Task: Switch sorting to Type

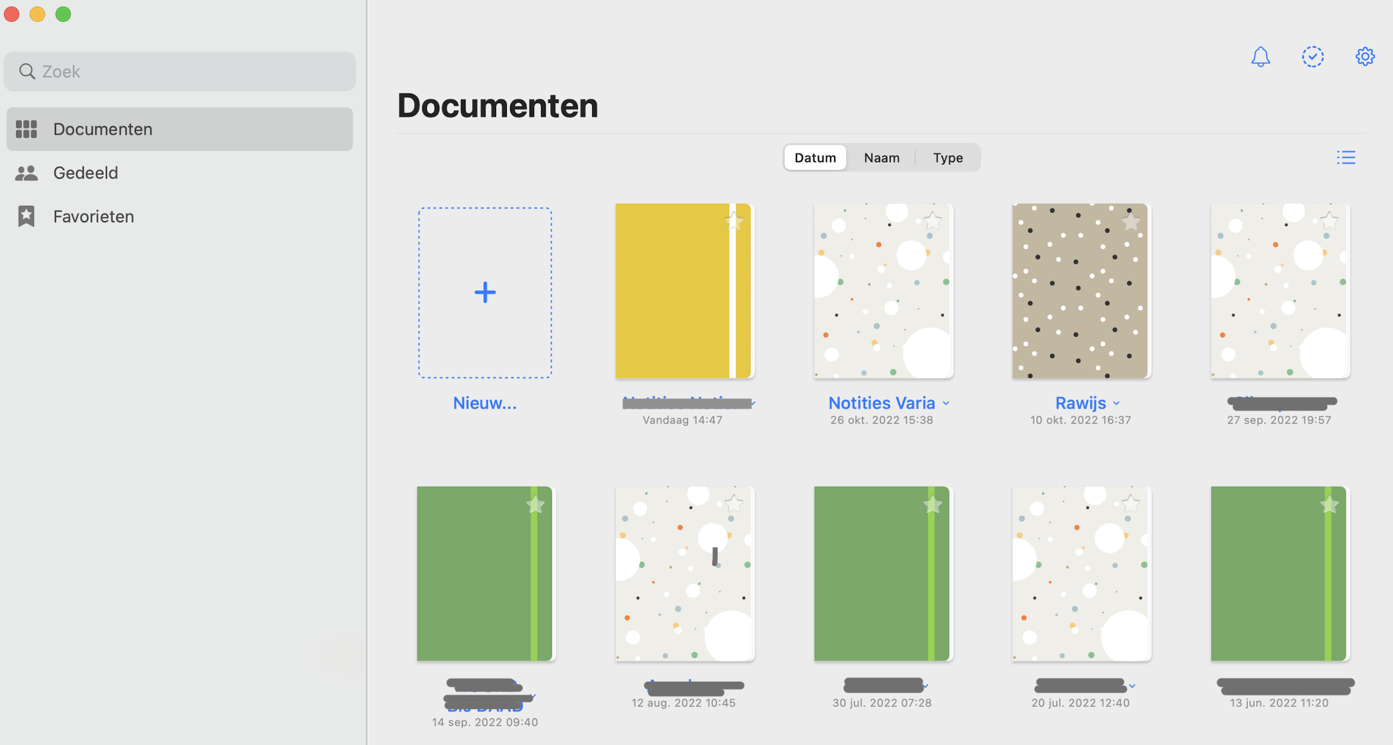Action: (x=947, y=157)
